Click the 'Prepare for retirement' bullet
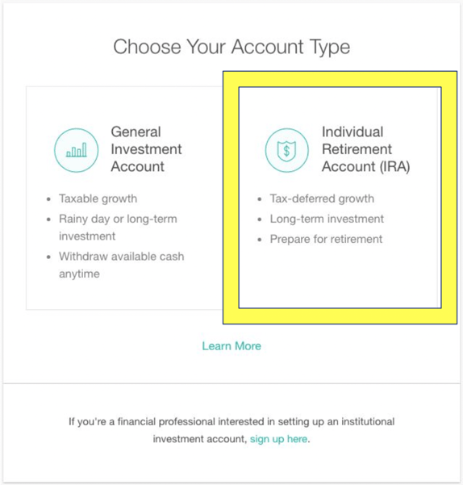Viewport: 463px width, 485px height. pos(326,239)
